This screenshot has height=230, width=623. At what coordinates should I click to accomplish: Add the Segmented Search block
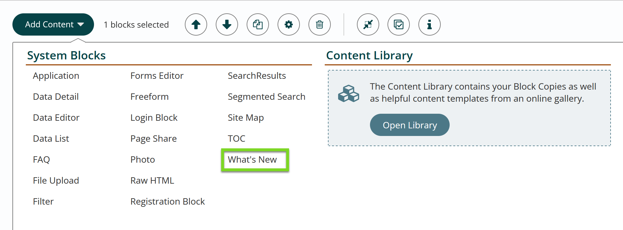[x=266, y=97]
